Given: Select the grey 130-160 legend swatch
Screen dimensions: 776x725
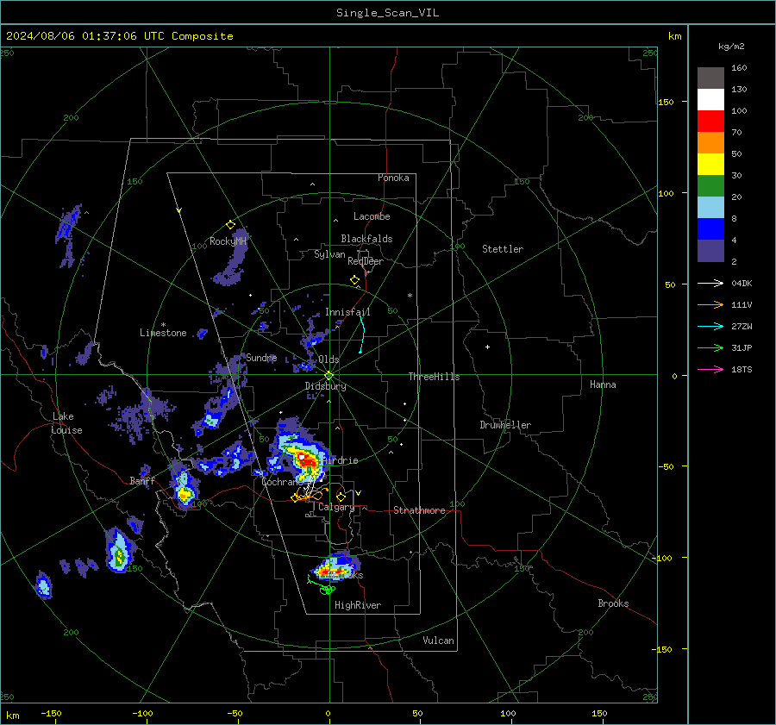Looking at the screenshot, I should point(710,78).
